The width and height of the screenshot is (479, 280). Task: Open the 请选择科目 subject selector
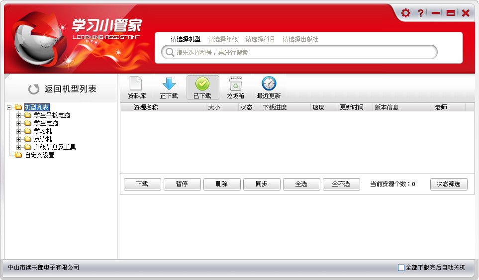(x=260, y=39)
